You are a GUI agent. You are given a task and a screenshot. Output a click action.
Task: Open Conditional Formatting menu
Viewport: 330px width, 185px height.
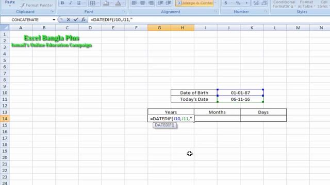click(284, 4)
